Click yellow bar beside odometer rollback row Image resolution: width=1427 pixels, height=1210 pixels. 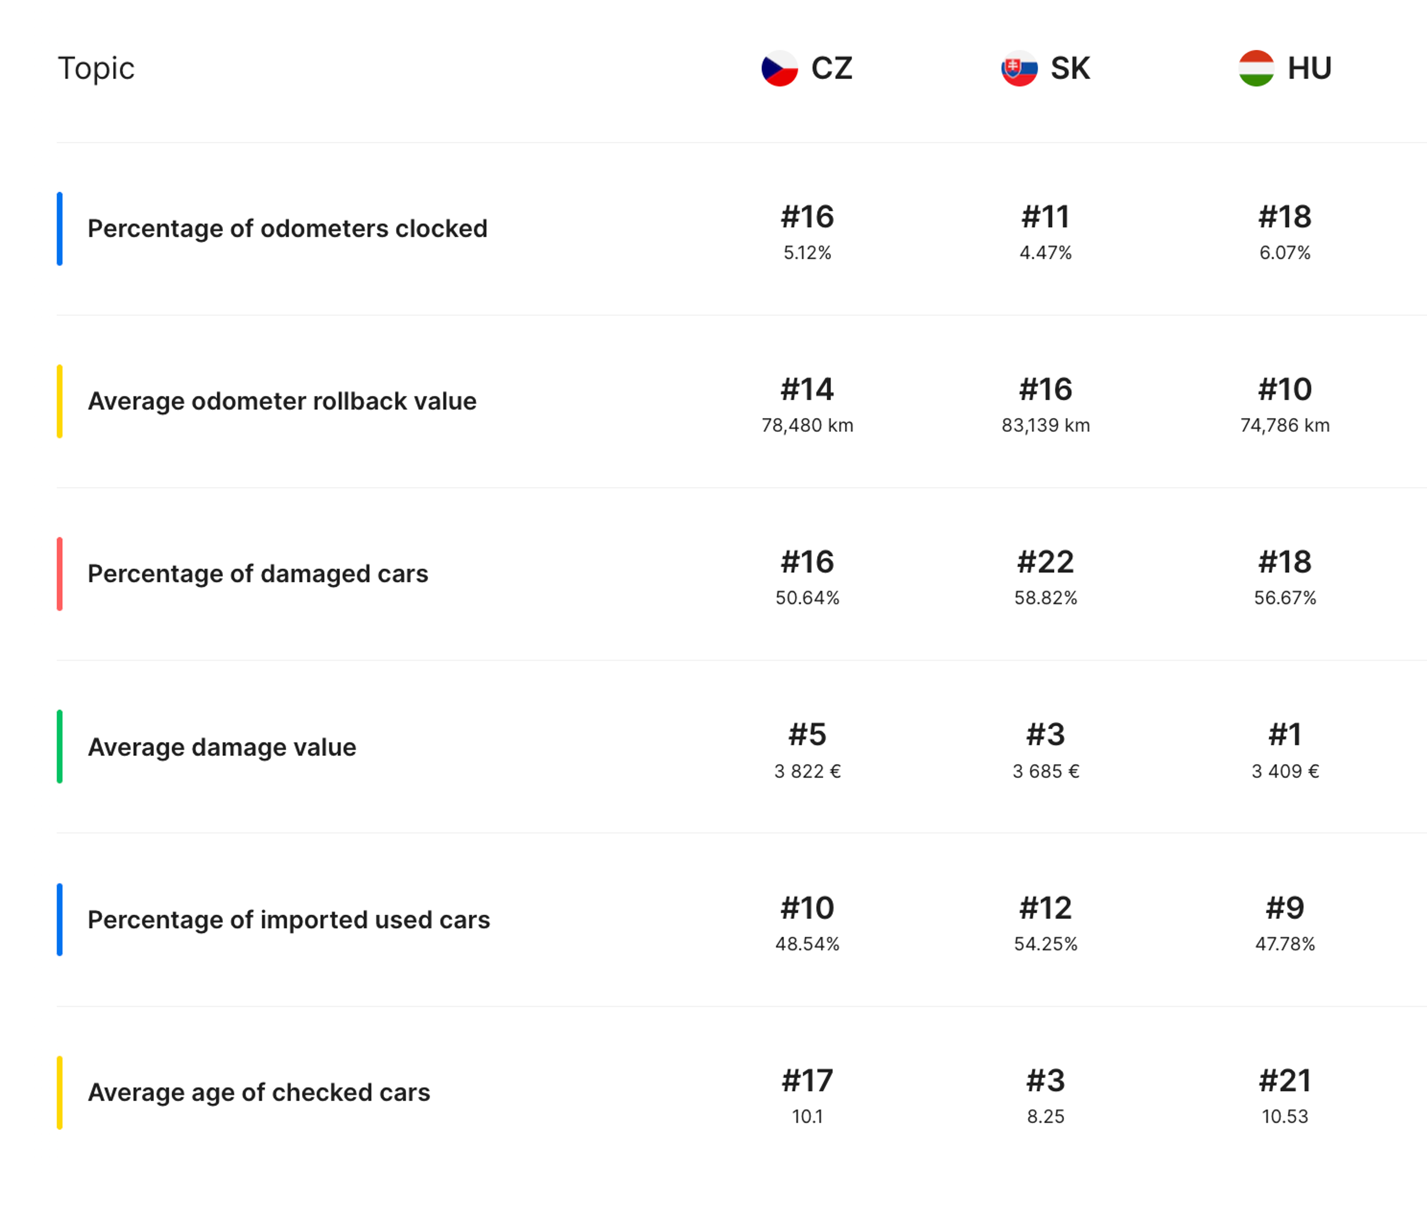click(x=60, y=401)
